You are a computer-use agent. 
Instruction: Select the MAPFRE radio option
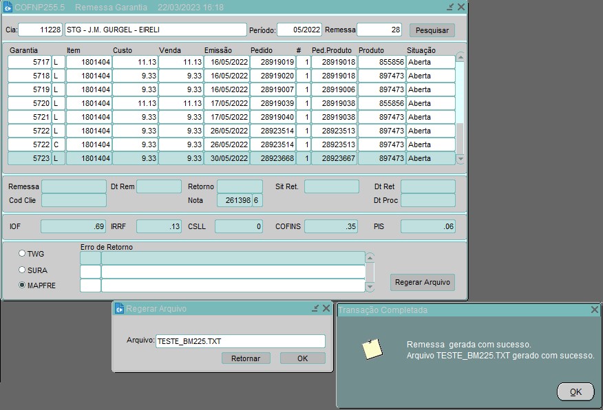pyautogui.click(x=22, y=285)
